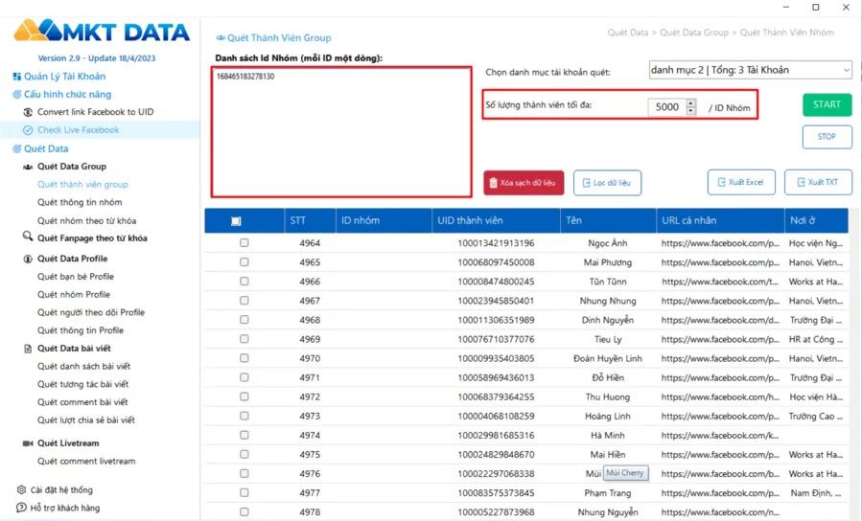Screen dimensions: 862x521
Task: Click the red Xóa sạch dữ liệu button
Action: coord(524,182)
